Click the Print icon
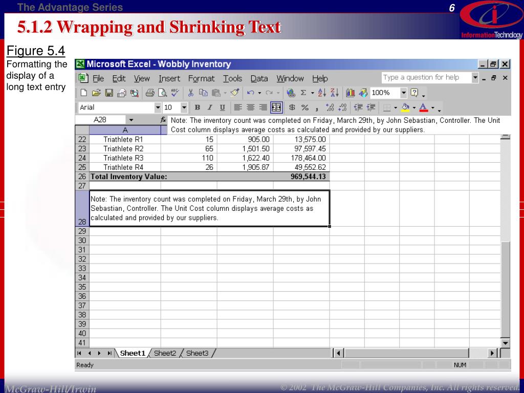 (x=150, y=93)
